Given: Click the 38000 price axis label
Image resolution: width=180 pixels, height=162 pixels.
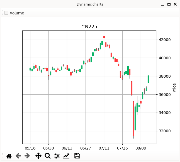Looking at the screenshot, I should point(165,76).
